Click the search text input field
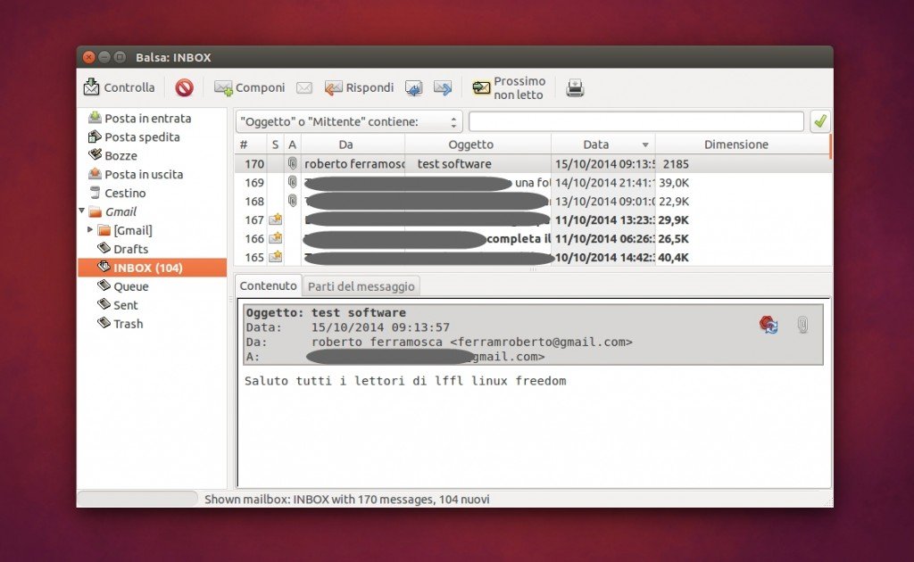Image resolution: width=914 pixels, height=562 pixels. pyautogui.click(x=636, y=120)
